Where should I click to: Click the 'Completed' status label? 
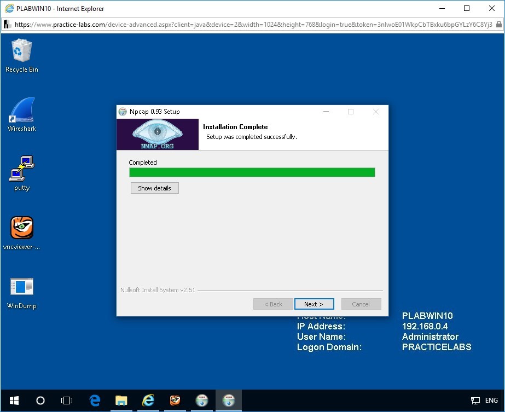click(x=143, y=163)
